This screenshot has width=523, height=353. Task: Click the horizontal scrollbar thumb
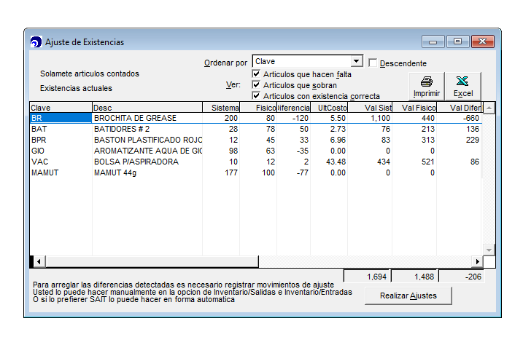(152, 261)
